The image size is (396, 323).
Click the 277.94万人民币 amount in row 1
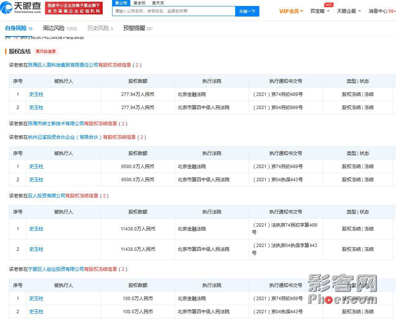(x=138, y=95)
